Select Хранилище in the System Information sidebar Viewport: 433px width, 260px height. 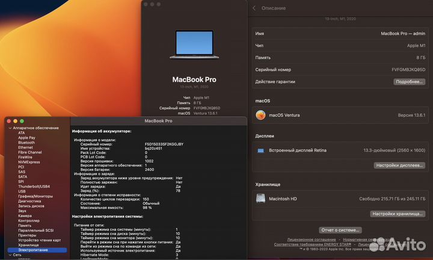point(28,245)
